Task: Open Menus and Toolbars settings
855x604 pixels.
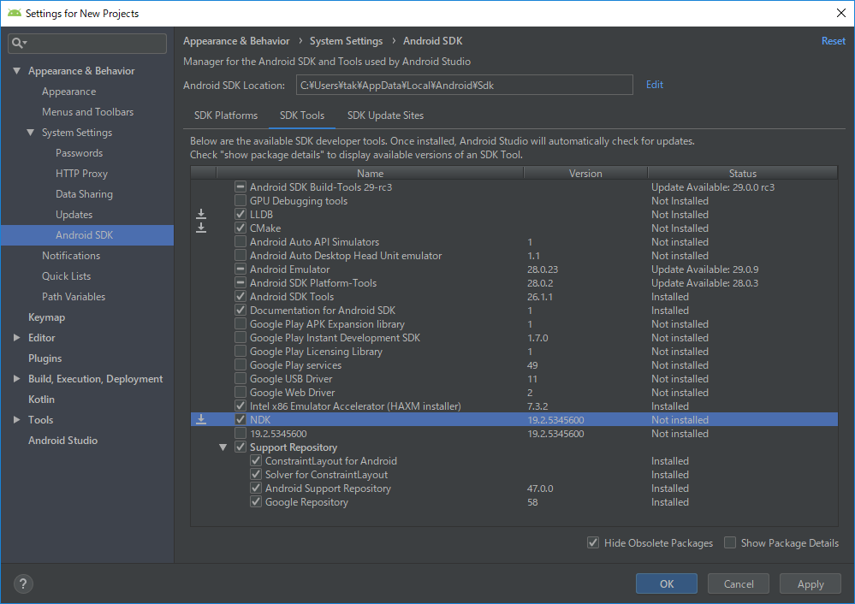Action: coord(88,112)
